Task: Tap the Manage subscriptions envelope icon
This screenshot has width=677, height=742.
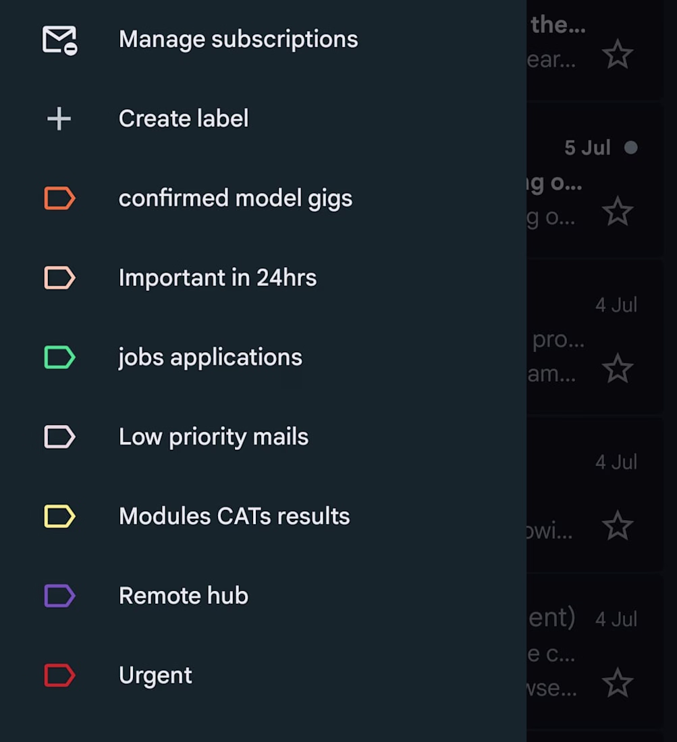Action: click(x=59, y=40)
